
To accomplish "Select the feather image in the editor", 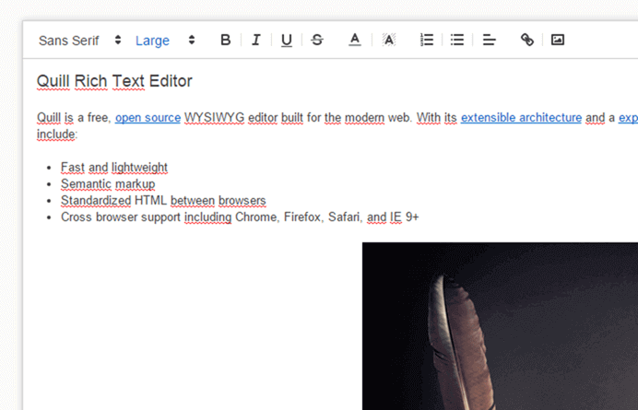I will (500, 326).
